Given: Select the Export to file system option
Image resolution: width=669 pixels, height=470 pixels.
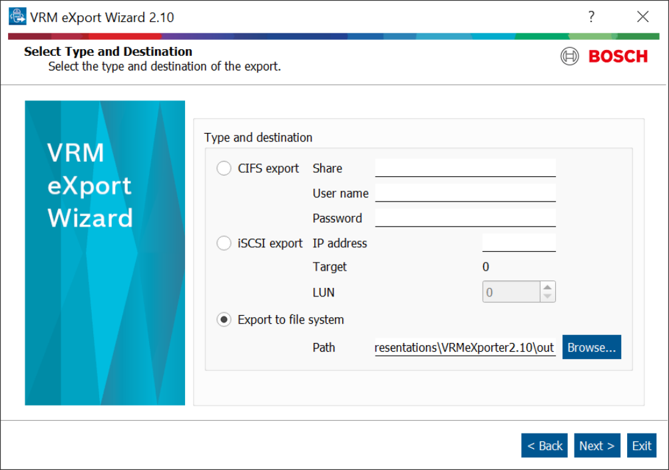Looking at the screenshot, I should pyautogui.click(x=224, y=320).
